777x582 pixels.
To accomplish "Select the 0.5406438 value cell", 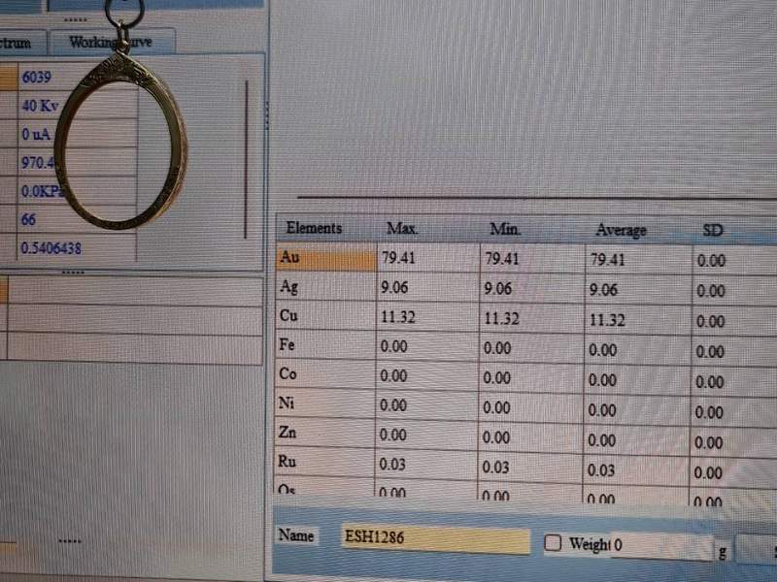I will click(52, 248).
